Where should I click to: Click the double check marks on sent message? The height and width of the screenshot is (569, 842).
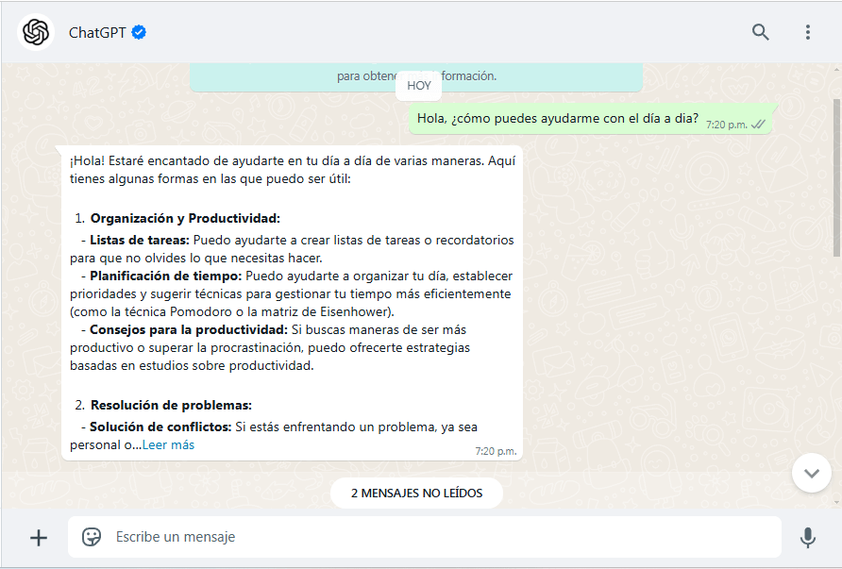[758, 124]
